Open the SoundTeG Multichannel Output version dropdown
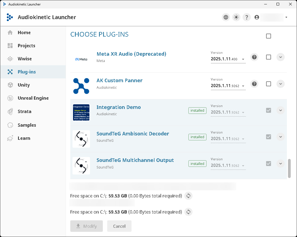Screen dimensions: 297x237 click(x=228, y=165)
